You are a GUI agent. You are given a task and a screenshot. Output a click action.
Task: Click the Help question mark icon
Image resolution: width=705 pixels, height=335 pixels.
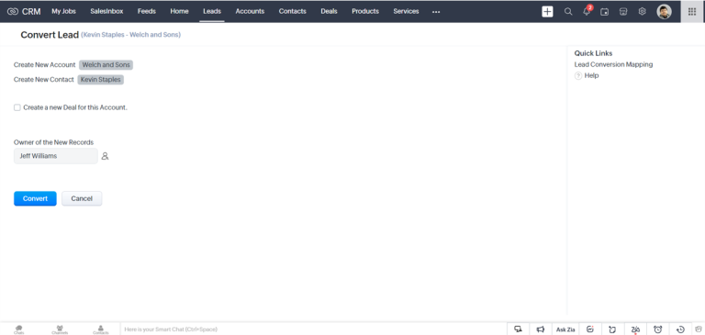click(578, 76)
